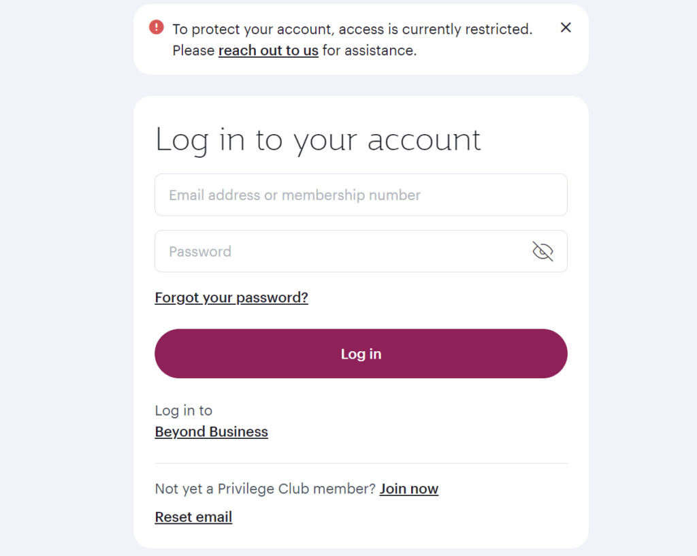This screenshot has height=556, width=697.
Task: Navigate to Beyond Business login
Action: tap(211, 431)
